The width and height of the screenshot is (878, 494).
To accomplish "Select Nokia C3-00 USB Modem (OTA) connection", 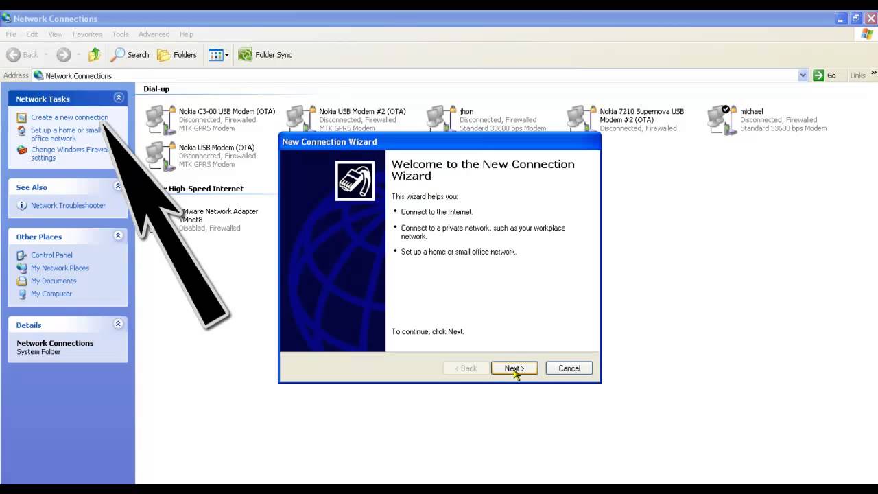I will point(211,119).
